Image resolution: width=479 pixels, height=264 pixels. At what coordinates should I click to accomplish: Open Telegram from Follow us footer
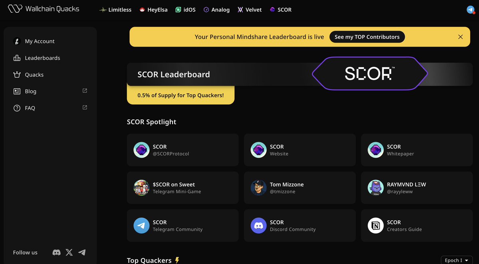pos(82,252)
